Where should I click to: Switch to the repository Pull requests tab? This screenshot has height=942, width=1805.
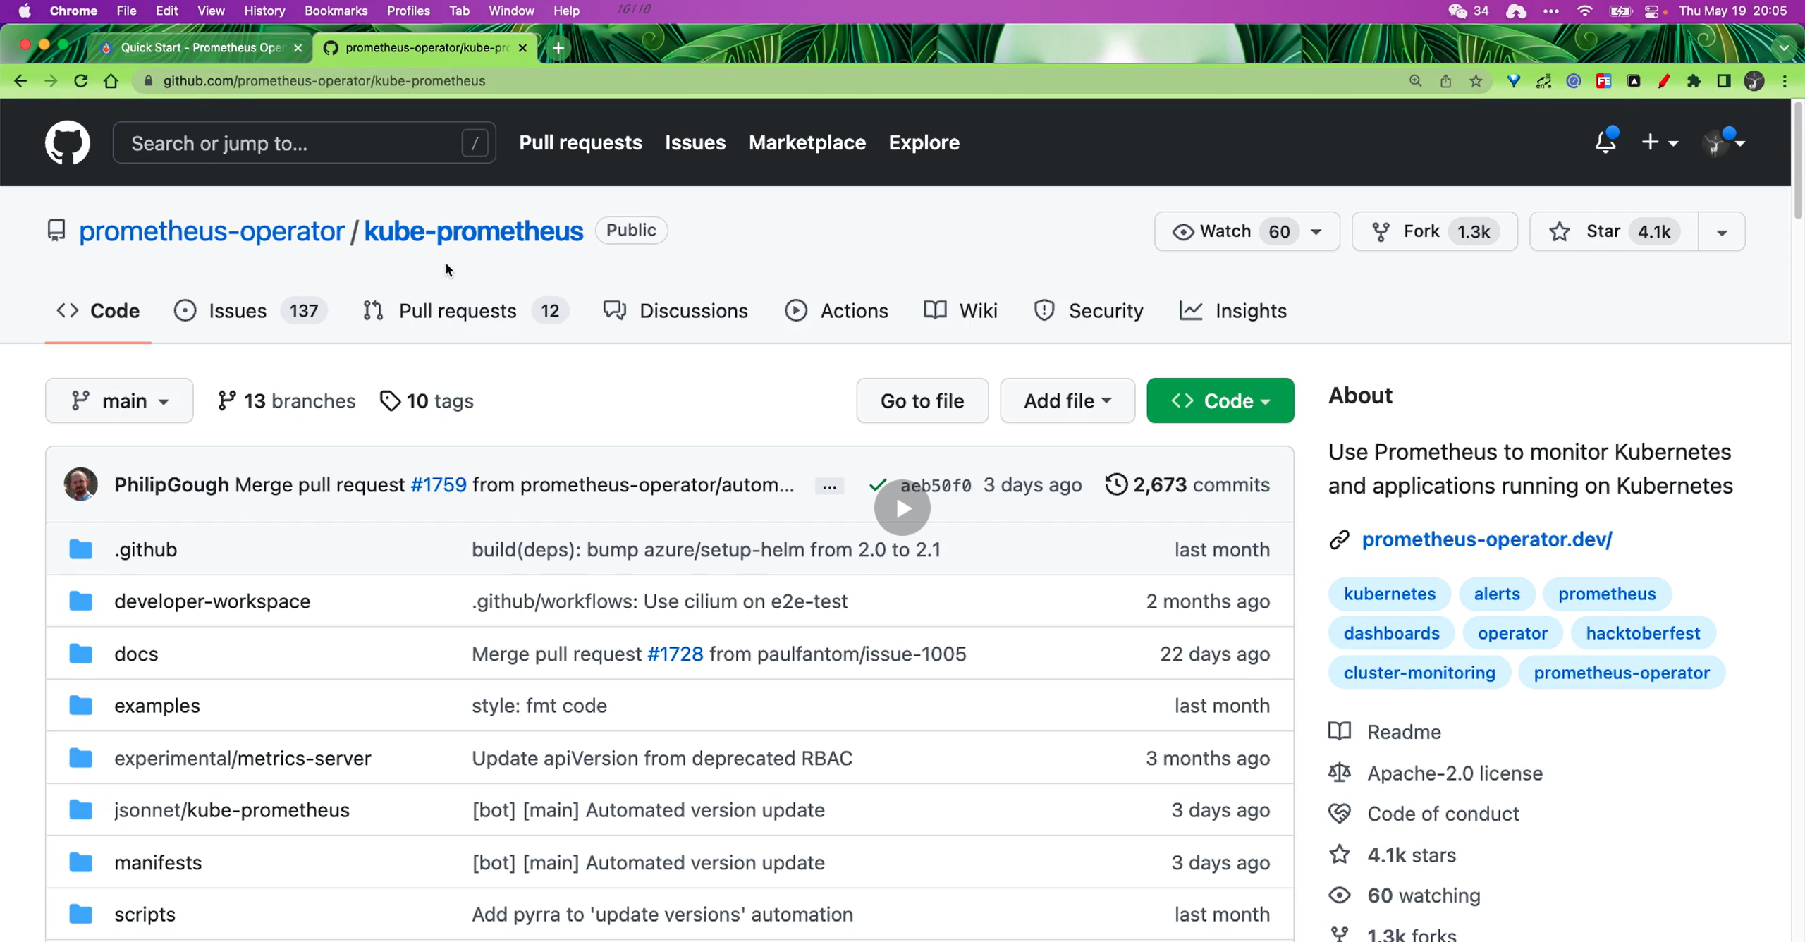coord(465,310)
